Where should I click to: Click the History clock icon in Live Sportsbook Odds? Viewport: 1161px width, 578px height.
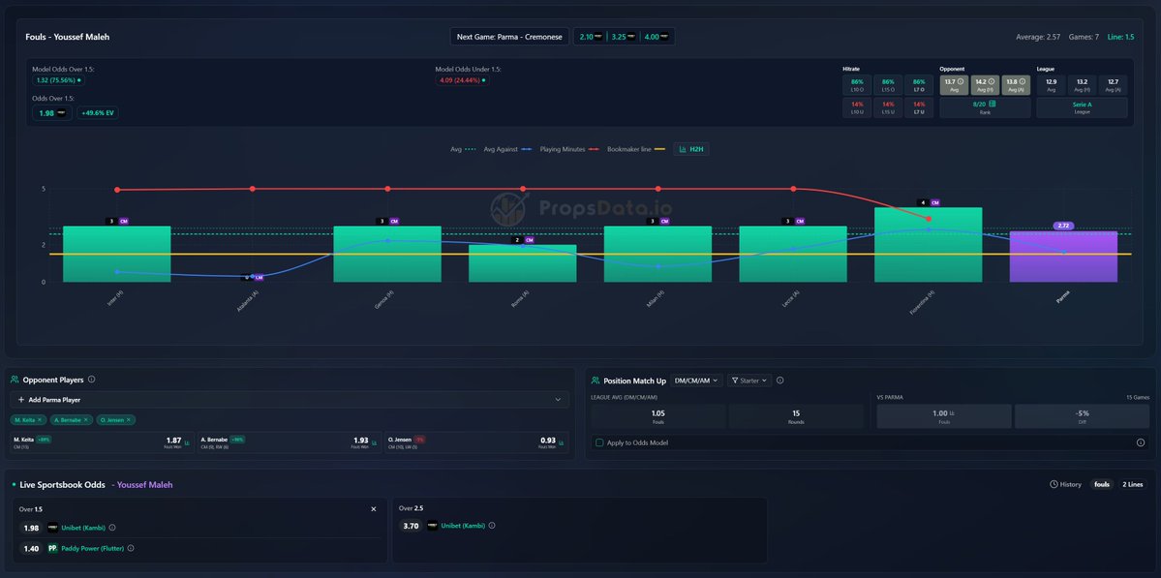(1054, 484)
